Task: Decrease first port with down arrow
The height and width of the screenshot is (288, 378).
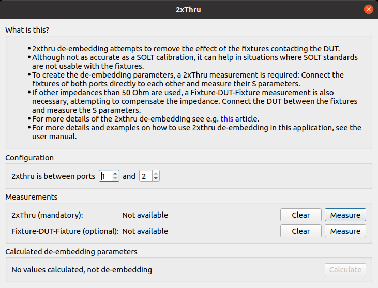Action: tap(115, 178)
